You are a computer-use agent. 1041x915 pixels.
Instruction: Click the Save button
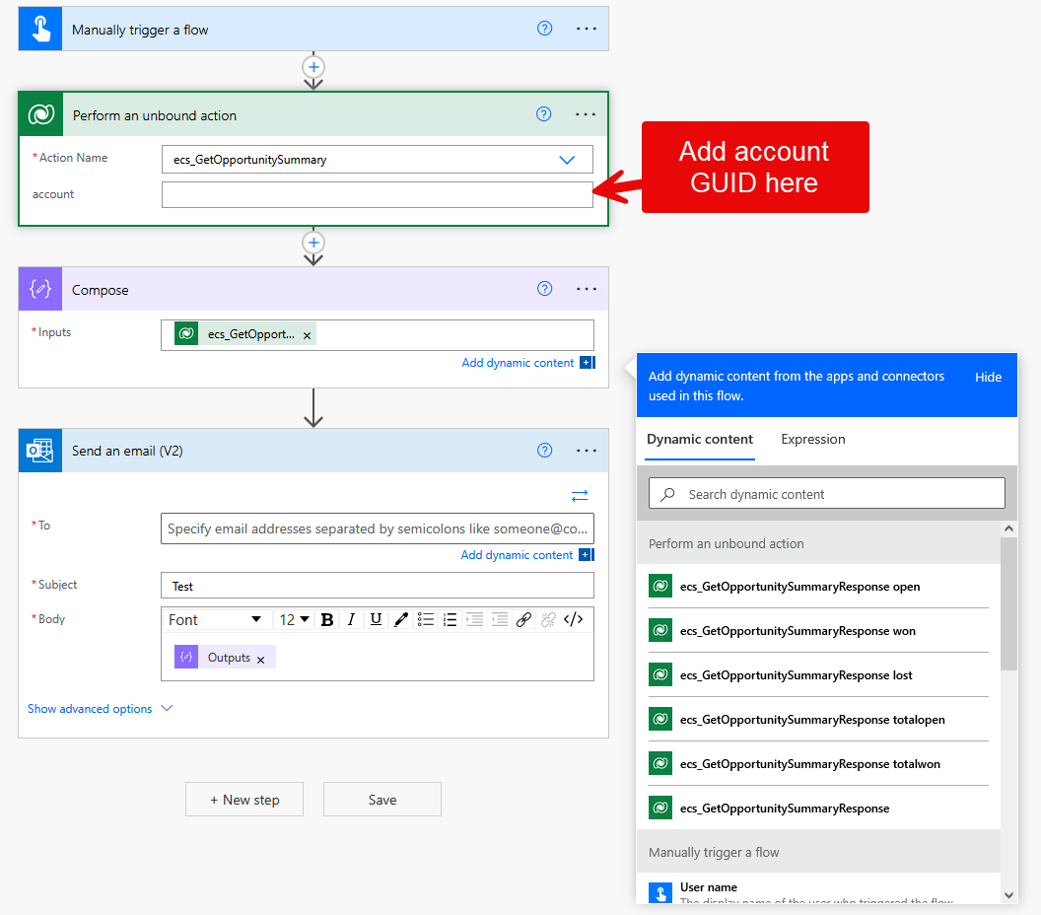382,800
